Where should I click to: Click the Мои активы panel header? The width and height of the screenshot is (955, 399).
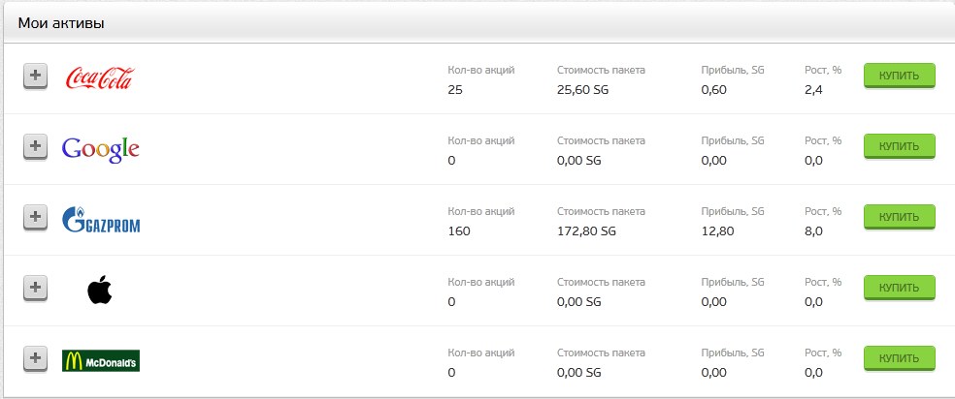[x=479, y=23]
